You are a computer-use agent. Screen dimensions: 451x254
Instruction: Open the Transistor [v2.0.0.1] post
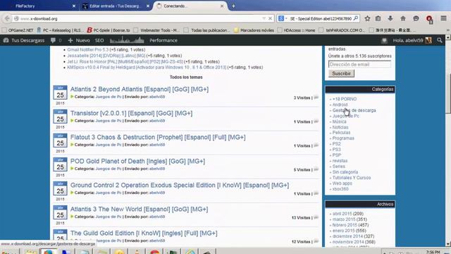click(x=132, y=113)
